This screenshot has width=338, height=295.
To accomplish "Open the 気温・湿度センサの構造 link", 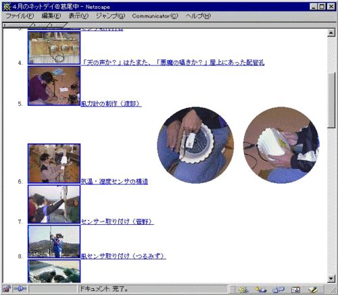I will tap(114, 182).
